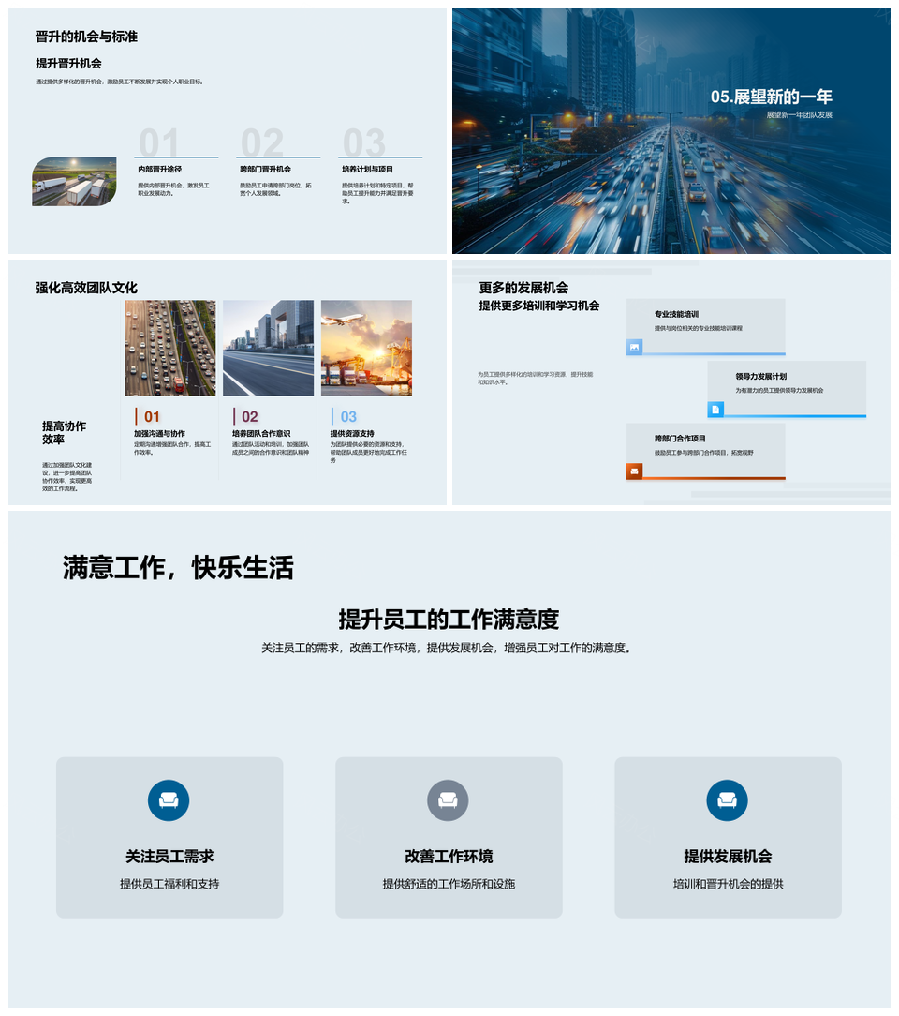Screen dimensions: 899x1016
Task: Click sofa icon above 关注员工需求
Action: click(169, 800)
